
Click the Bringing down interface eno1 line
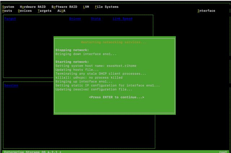(x=86, y=54)
